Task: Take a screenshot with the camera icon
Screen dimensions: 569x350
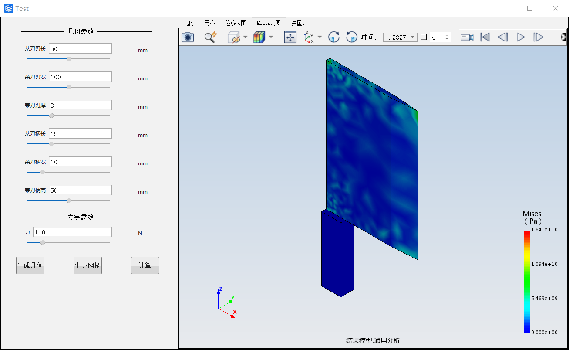Action: tap(188, 37)
